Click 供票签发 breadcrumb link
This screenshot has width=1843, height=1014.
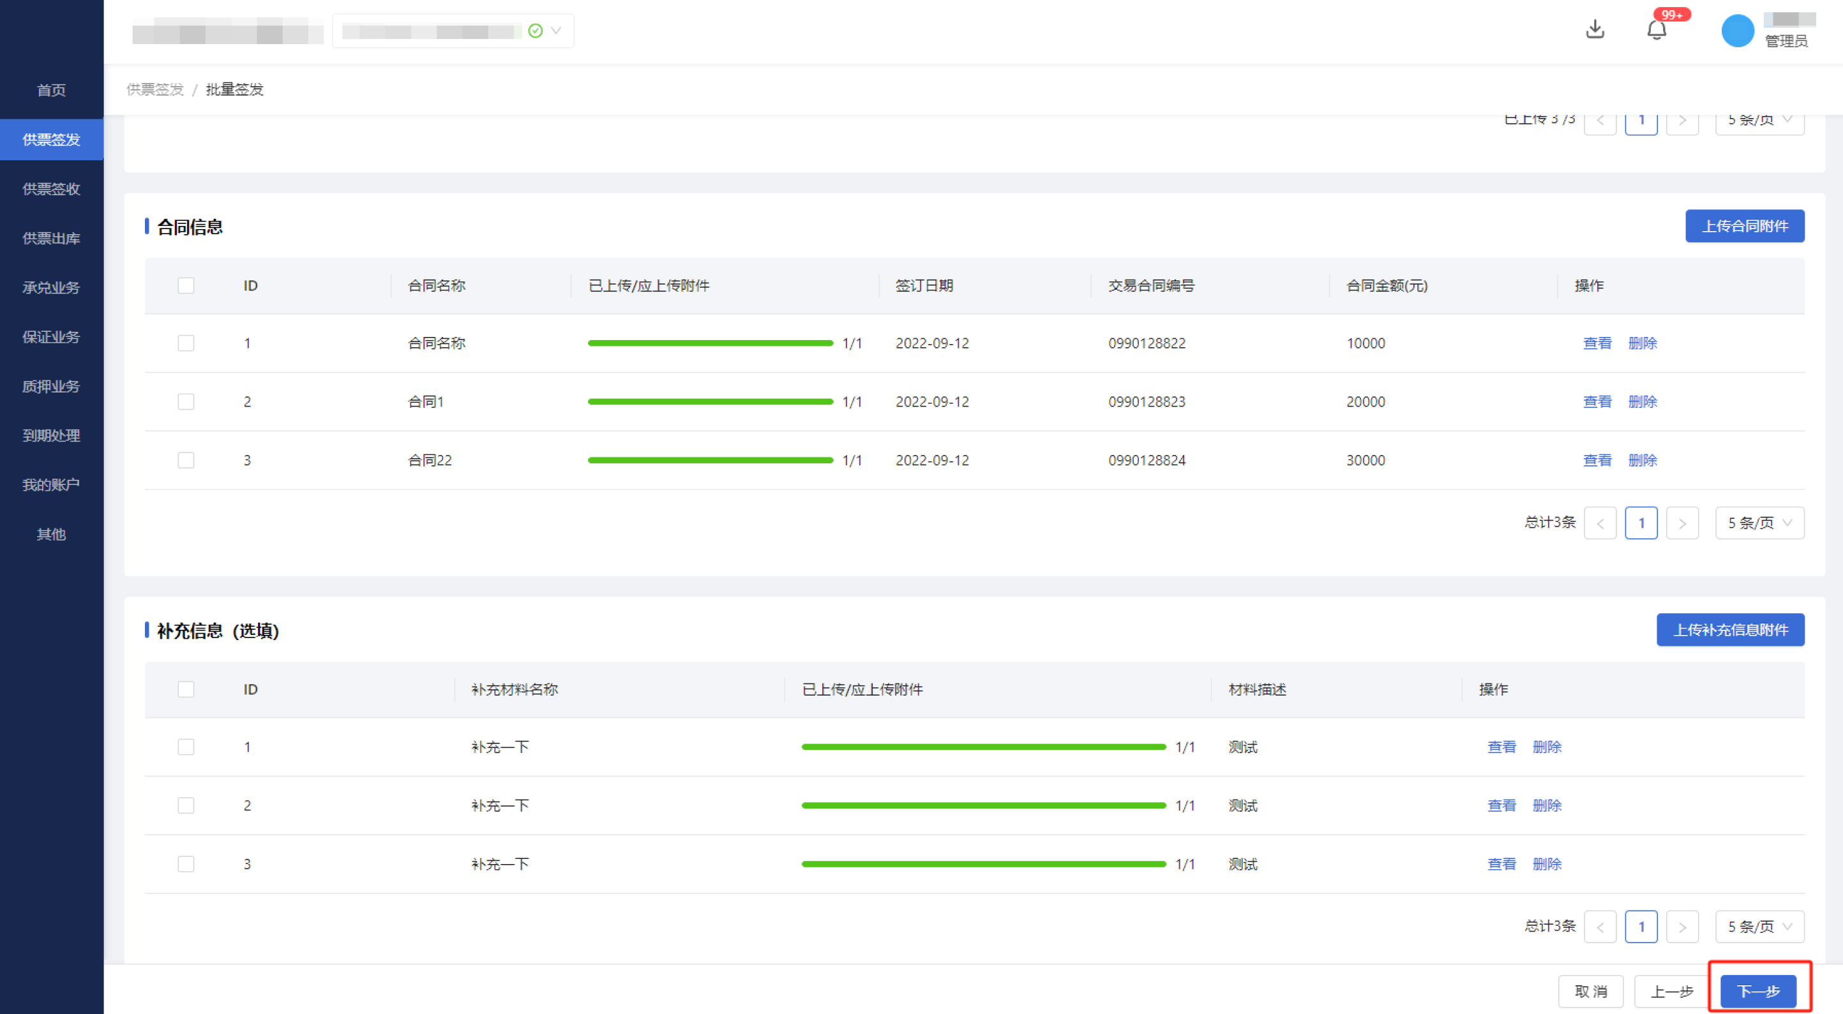[155, 89]
